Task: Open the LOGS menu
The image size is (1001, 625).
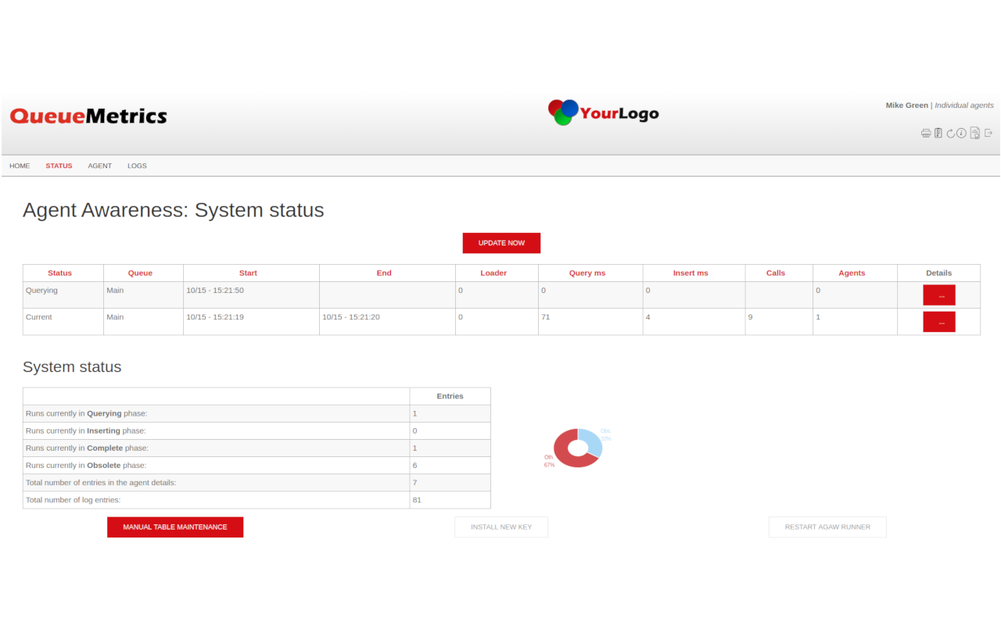Action: [137, 166]
